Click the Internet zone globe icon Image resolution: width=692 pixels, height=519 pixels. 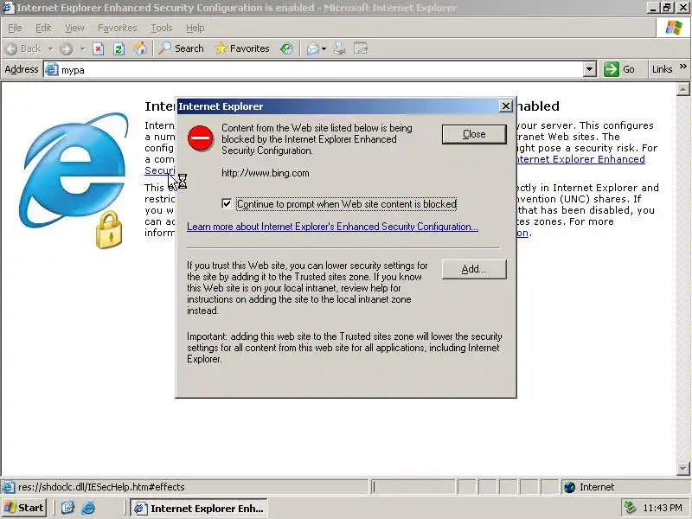570,487
